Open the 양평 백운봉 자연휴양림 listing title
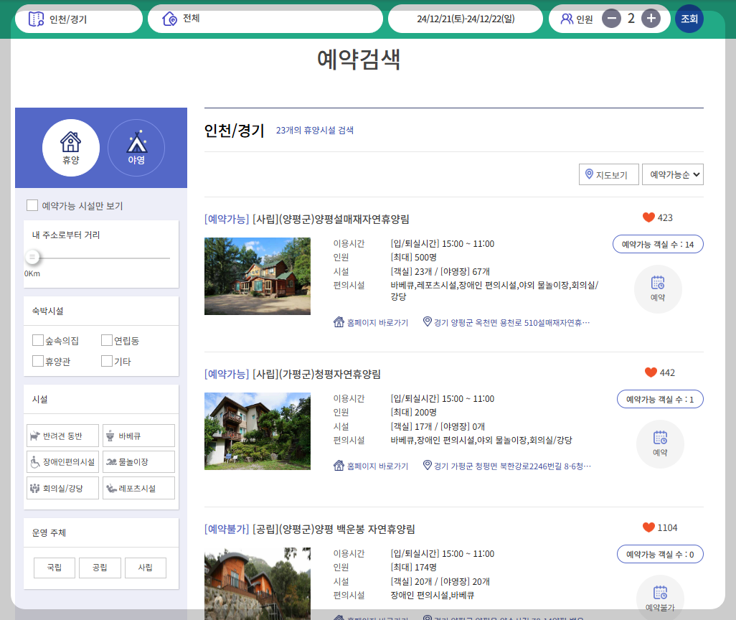736x620 pixels. [x=310, y=529]
